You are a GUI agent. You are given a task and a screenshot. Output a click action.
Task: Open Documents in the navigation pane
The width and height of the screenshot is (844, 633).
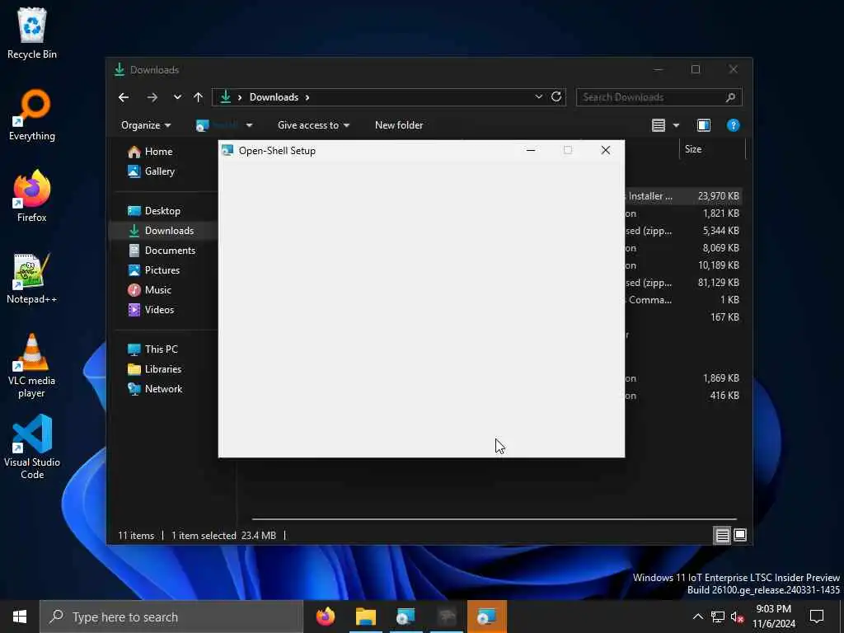pos(162,251)
